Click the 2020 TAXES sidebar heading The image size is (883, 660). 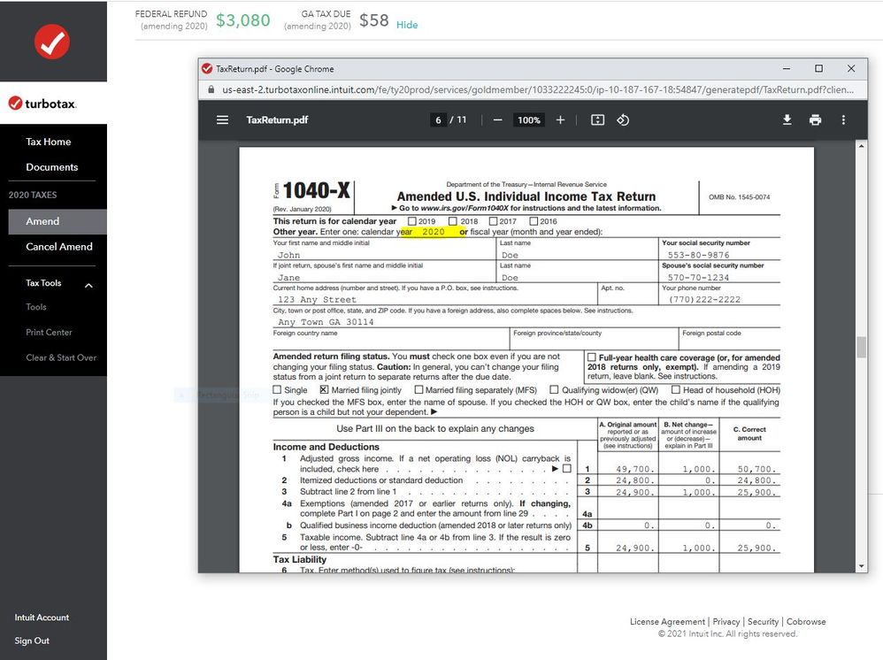coord(33,195)
